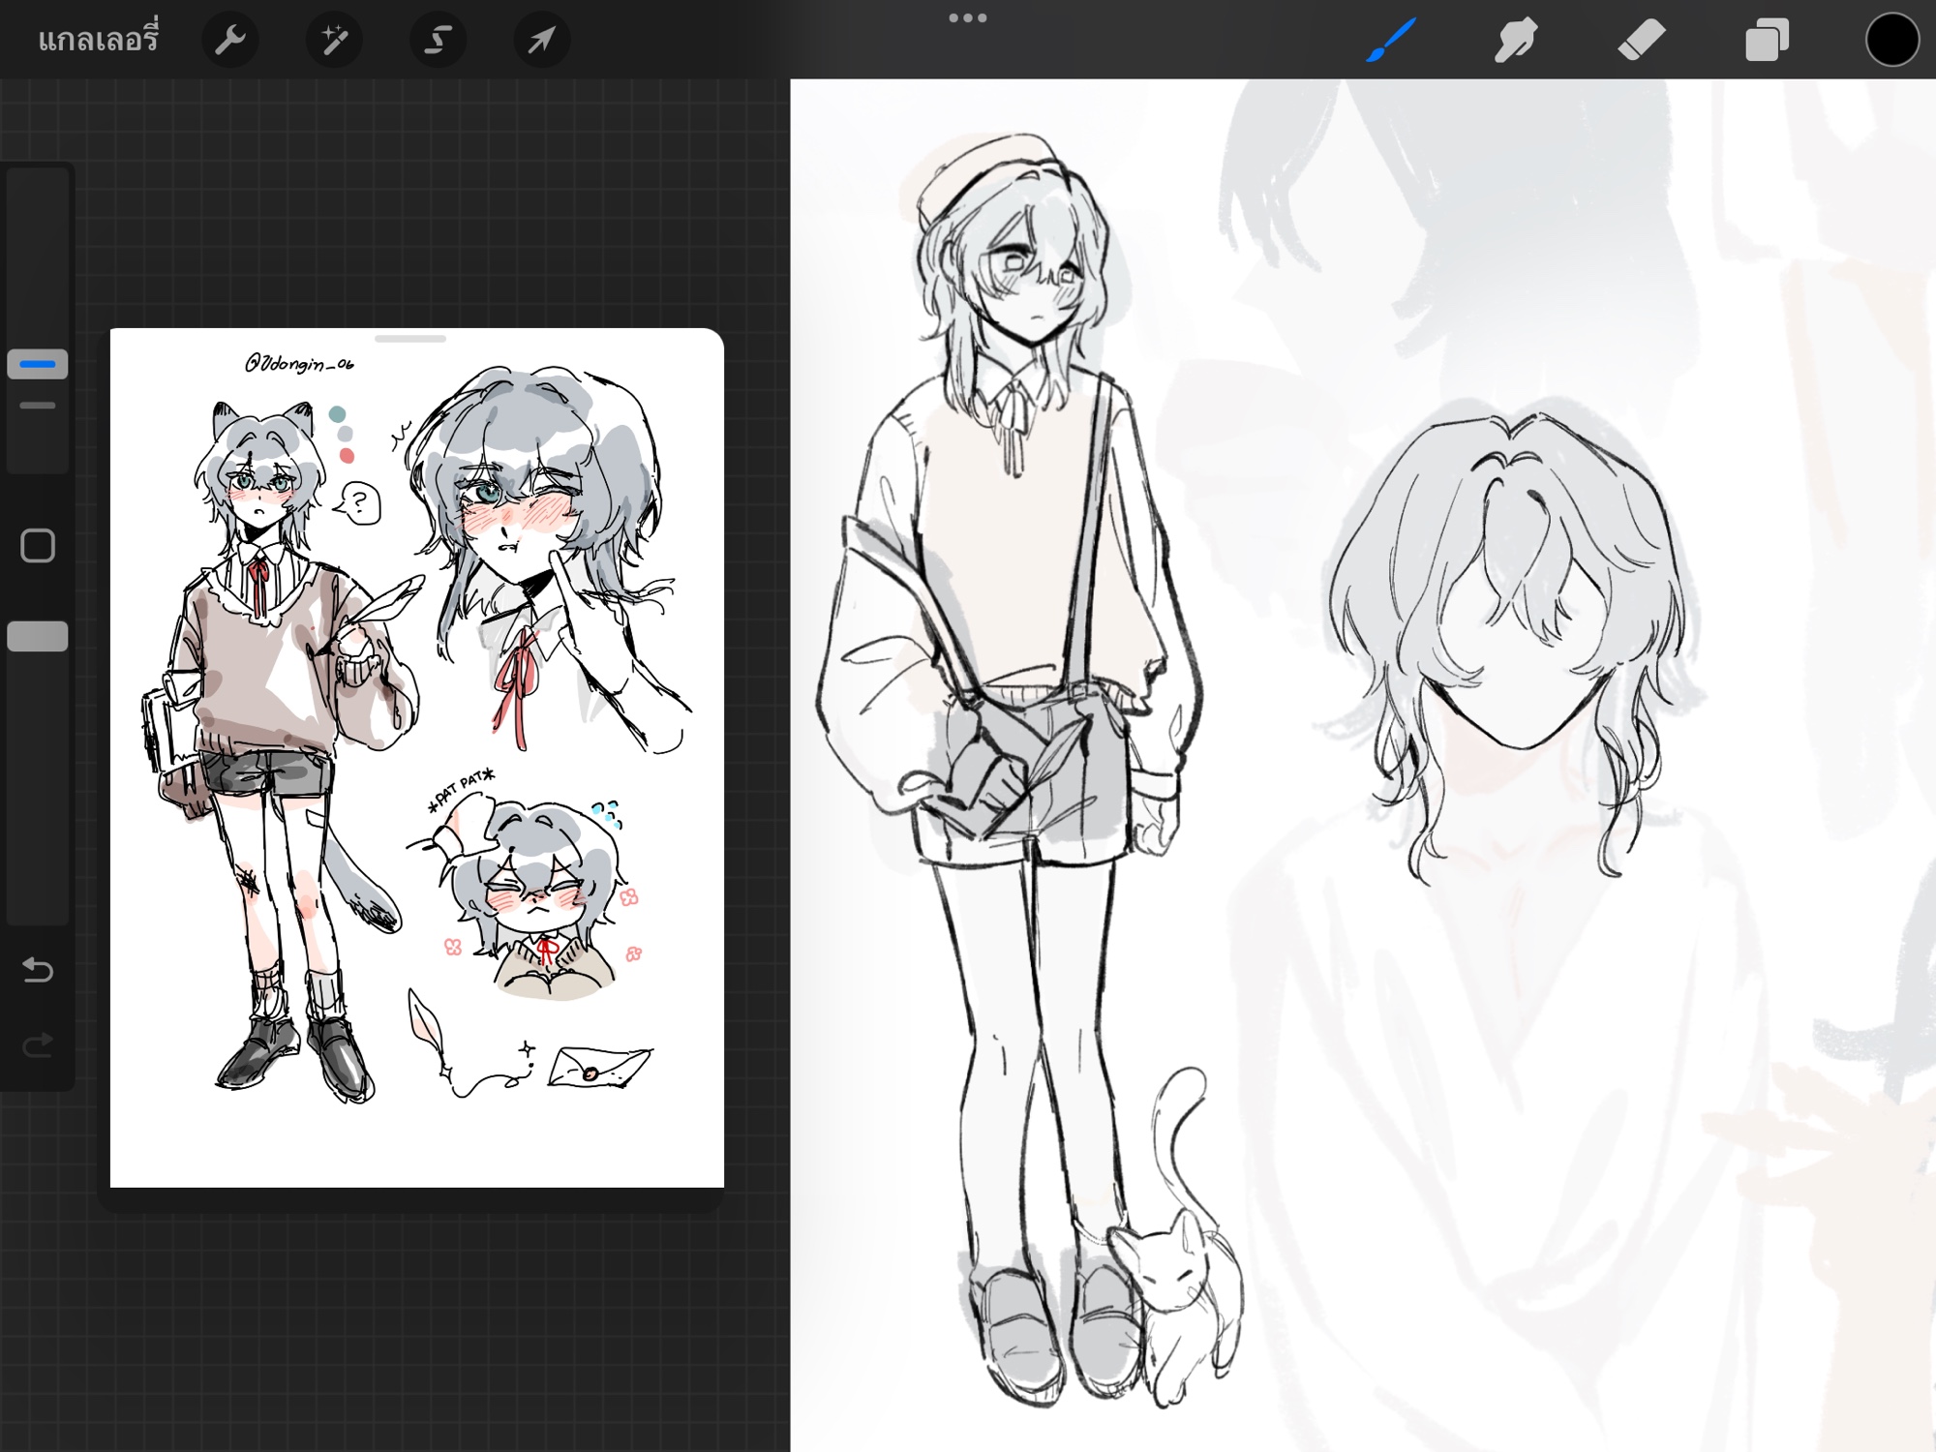
Task: Activate the Transform arrow tool
Action: (541, 41)
